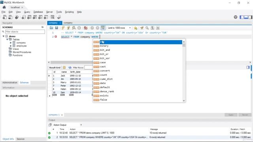
Task: Stop the query being executed
Action: pos(79,28)
